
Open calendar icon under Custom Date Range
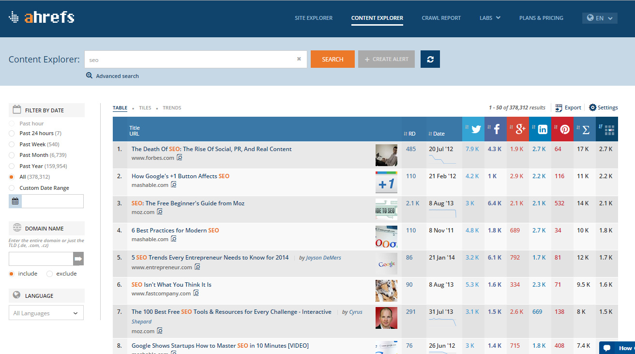pos(15,201)
